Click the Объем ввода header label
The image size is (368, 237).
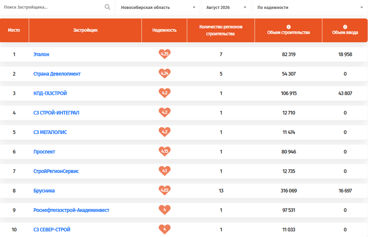tap(345, 32)
